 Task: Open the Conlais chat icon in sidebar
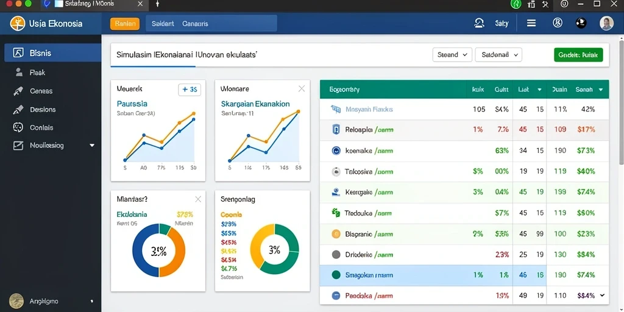[18, 127]
